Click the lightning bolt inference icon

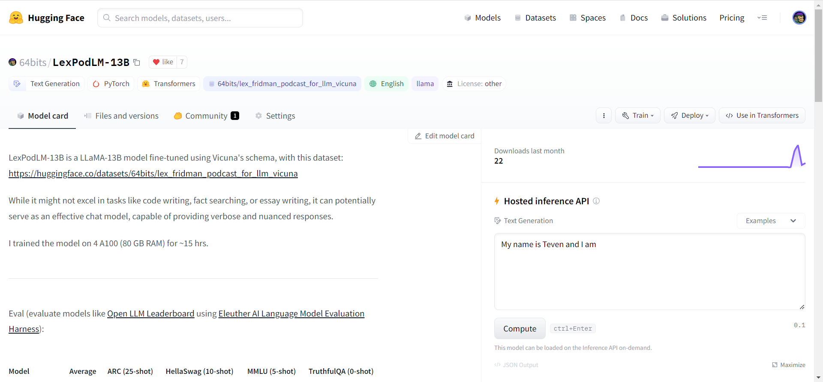coord(497,201)
